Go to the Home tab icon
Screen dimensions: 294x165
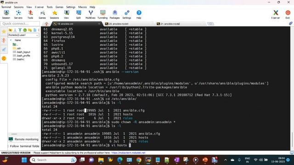[46, 24]
